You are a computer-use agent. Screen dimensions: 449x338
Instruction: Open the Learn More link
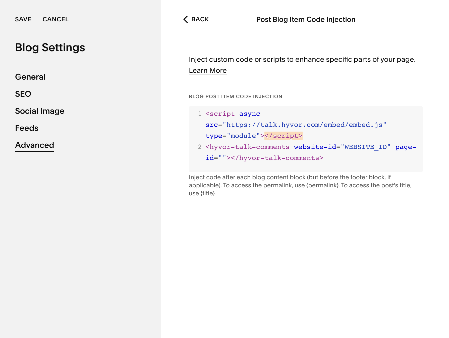208,70
